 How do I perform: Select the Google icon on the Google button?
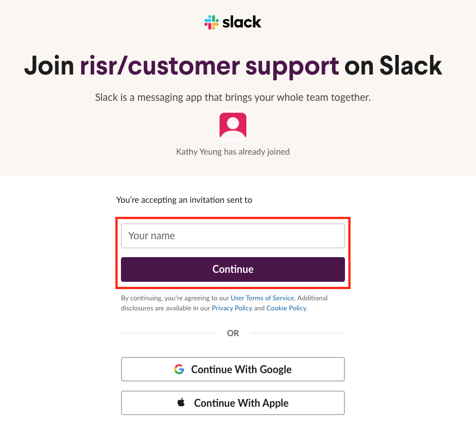click(x=179, y=369)
